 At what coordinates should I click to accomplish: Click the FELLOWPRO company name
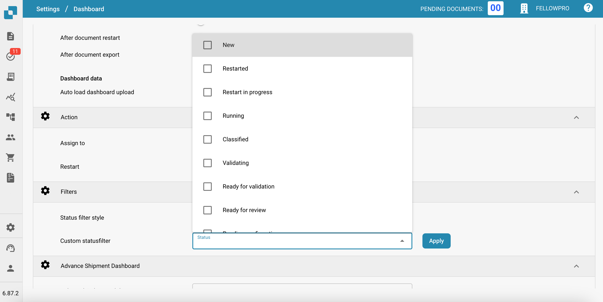[552, 8]
